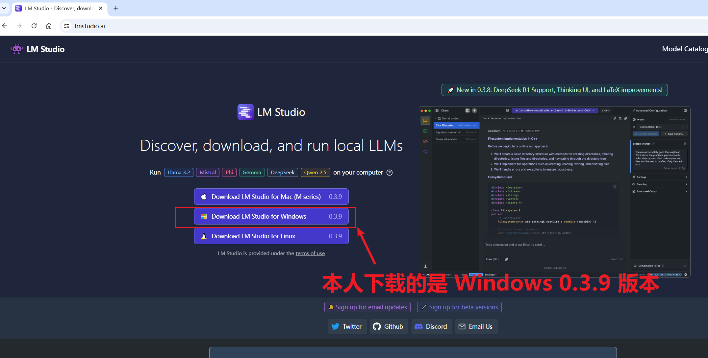Viewport: 708px width, 358px height.
Task: Download LM Studio for Linux
Action: (271, 236)
